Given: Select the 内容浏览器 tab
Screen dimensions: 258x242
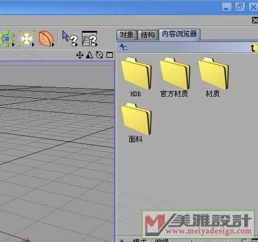Looking at the screenshot, I should coord(180,34).
